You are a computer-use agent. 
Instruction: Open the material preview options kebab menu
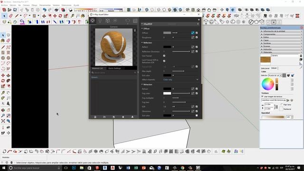tap(135, 30)
